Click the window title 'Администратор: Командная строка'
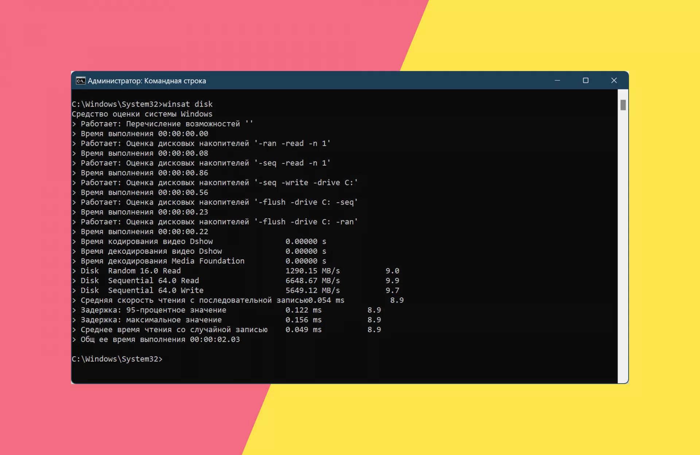Screen dimensions: 700x455 click(147, 81)
